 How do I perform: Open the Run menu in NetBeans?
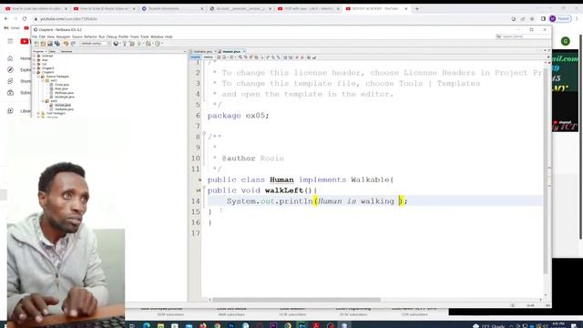(101, 36)
